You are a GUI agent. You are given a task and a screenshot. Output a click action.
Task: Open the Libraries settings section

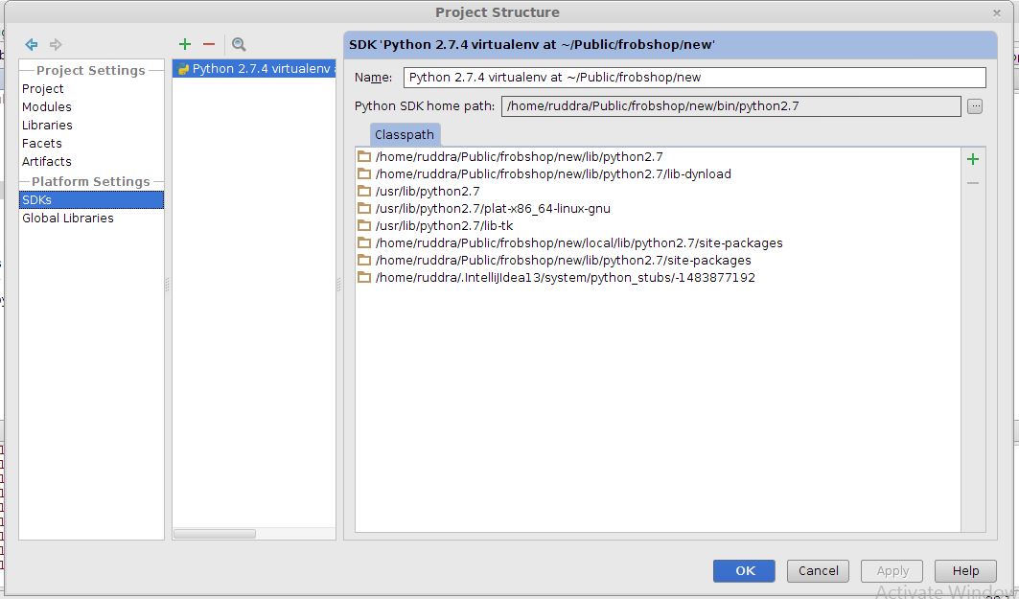pos(47,125)
